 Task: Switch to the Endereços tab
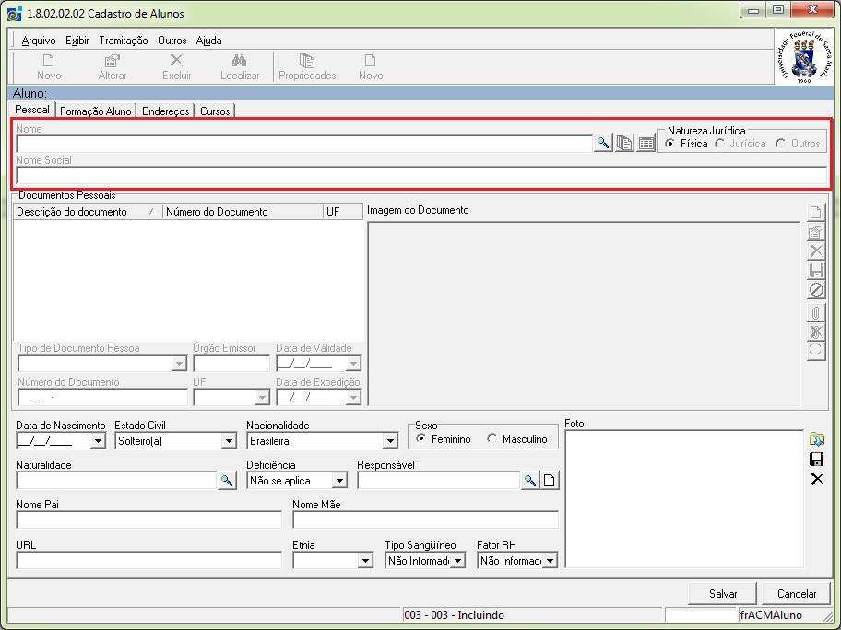point(165,111)
